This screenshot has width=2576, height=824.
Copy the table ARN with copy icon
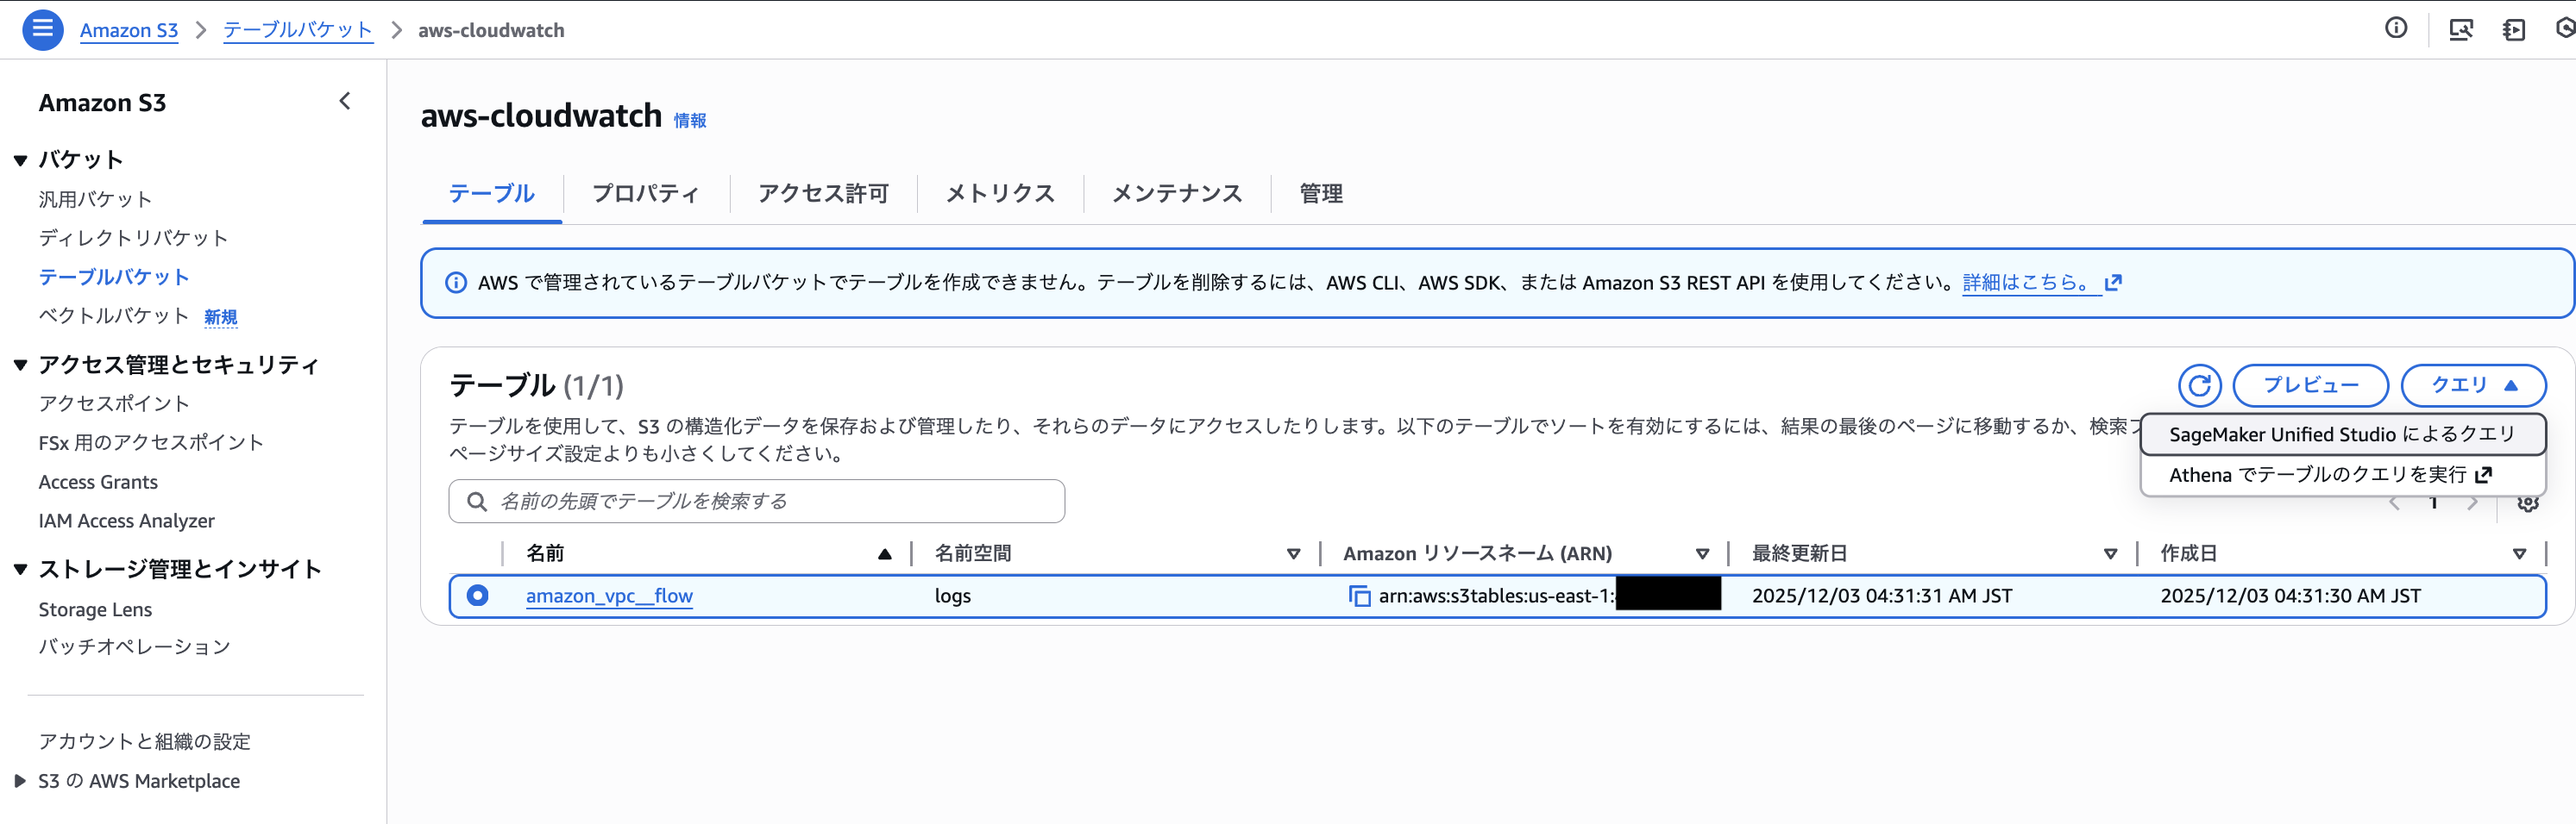[1359, 596]
